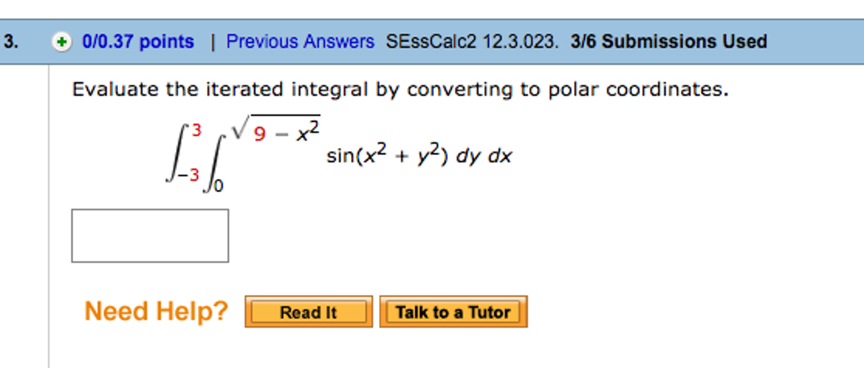Expand the question details with the plus symbol
864x368 pixels.
(x=62, y=41)
